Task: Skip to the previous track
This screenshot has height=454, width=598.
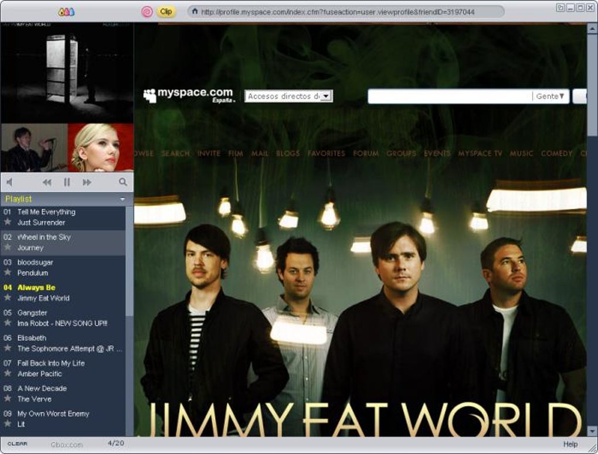Action: pos(47,182)
